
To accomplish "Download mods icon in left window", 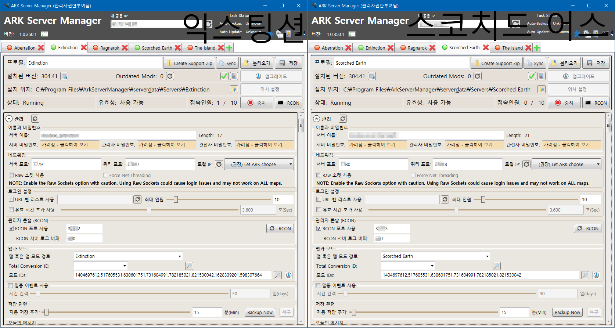I will pos(289,275).
